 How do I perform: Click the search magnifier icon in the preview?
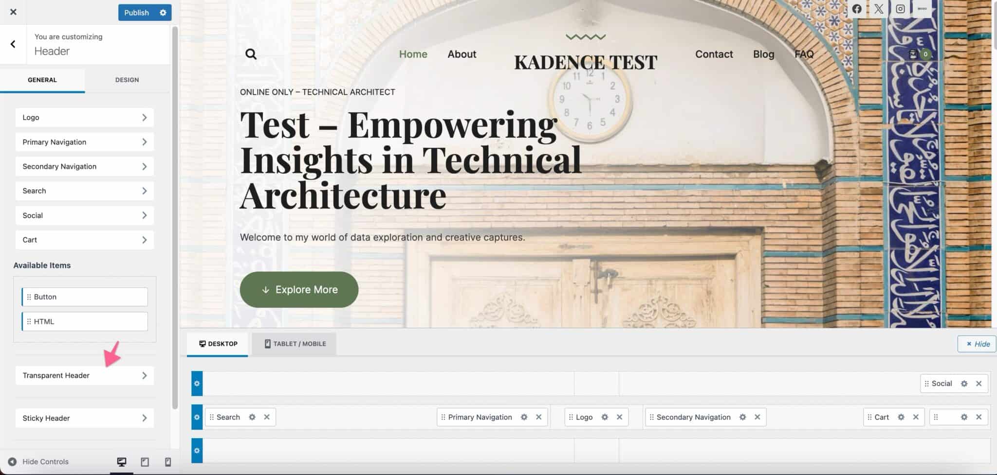pyautogui.click(x=251, y=53)
